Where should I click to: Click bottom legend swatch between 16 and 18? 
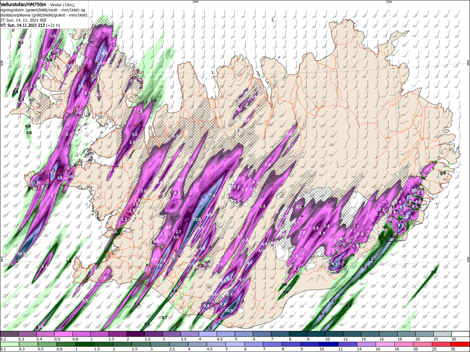pos(386,345)
